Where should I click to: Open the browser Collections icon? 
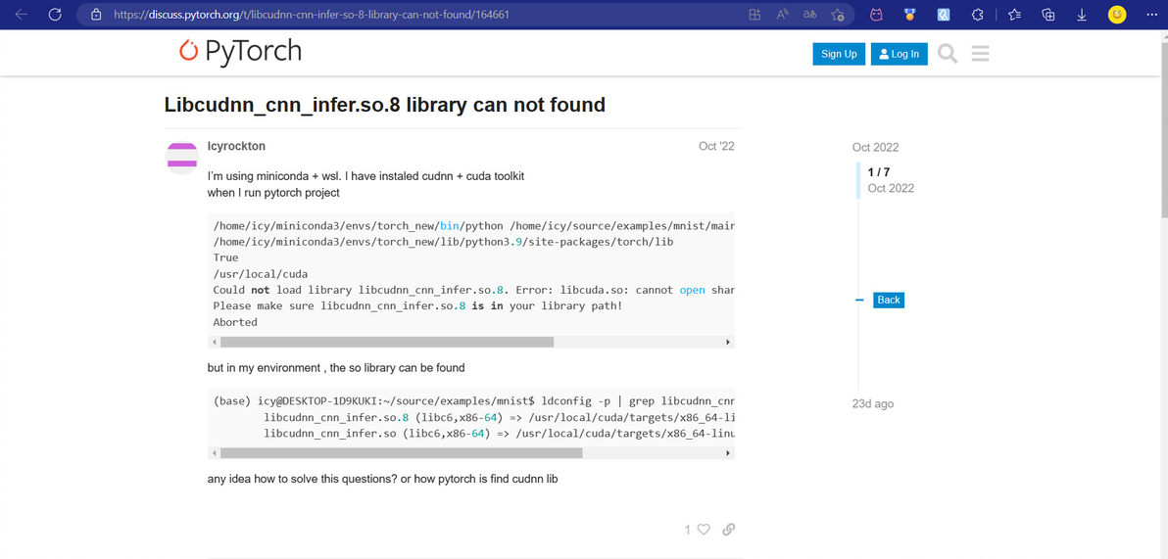[1048, 15]
